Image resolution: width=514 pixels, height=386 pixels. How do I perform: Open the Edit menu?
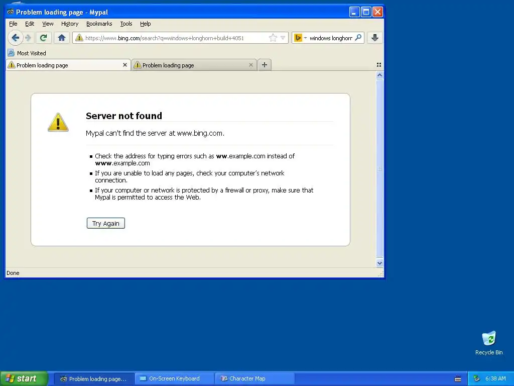(x=30, y=24)
